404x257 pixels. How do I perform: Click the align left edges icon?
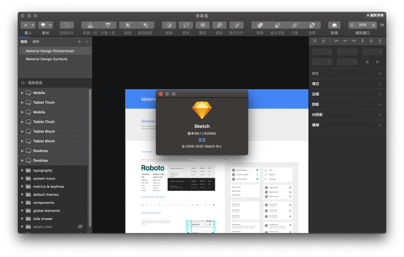[336, 41]
